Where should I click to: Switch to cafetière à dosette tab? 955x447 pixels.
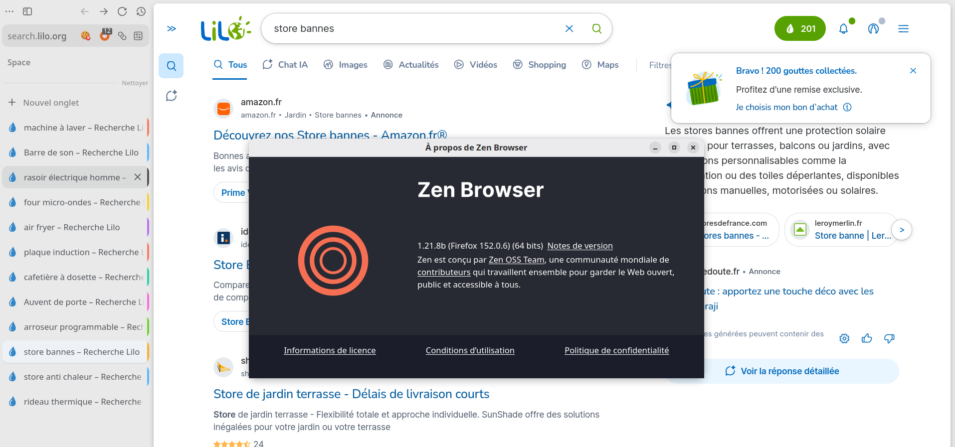75,277
